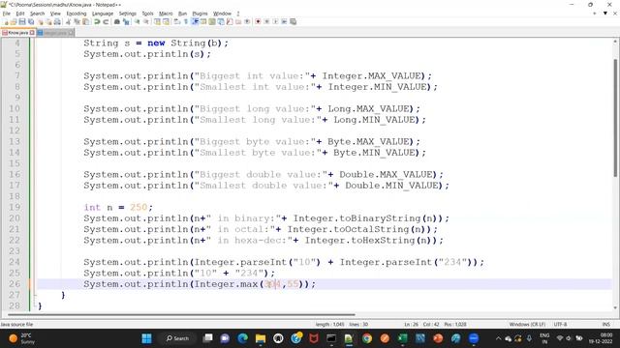Cut selection using scissors icon
Screen dimensions: 620x348
(x=68, y=21)
